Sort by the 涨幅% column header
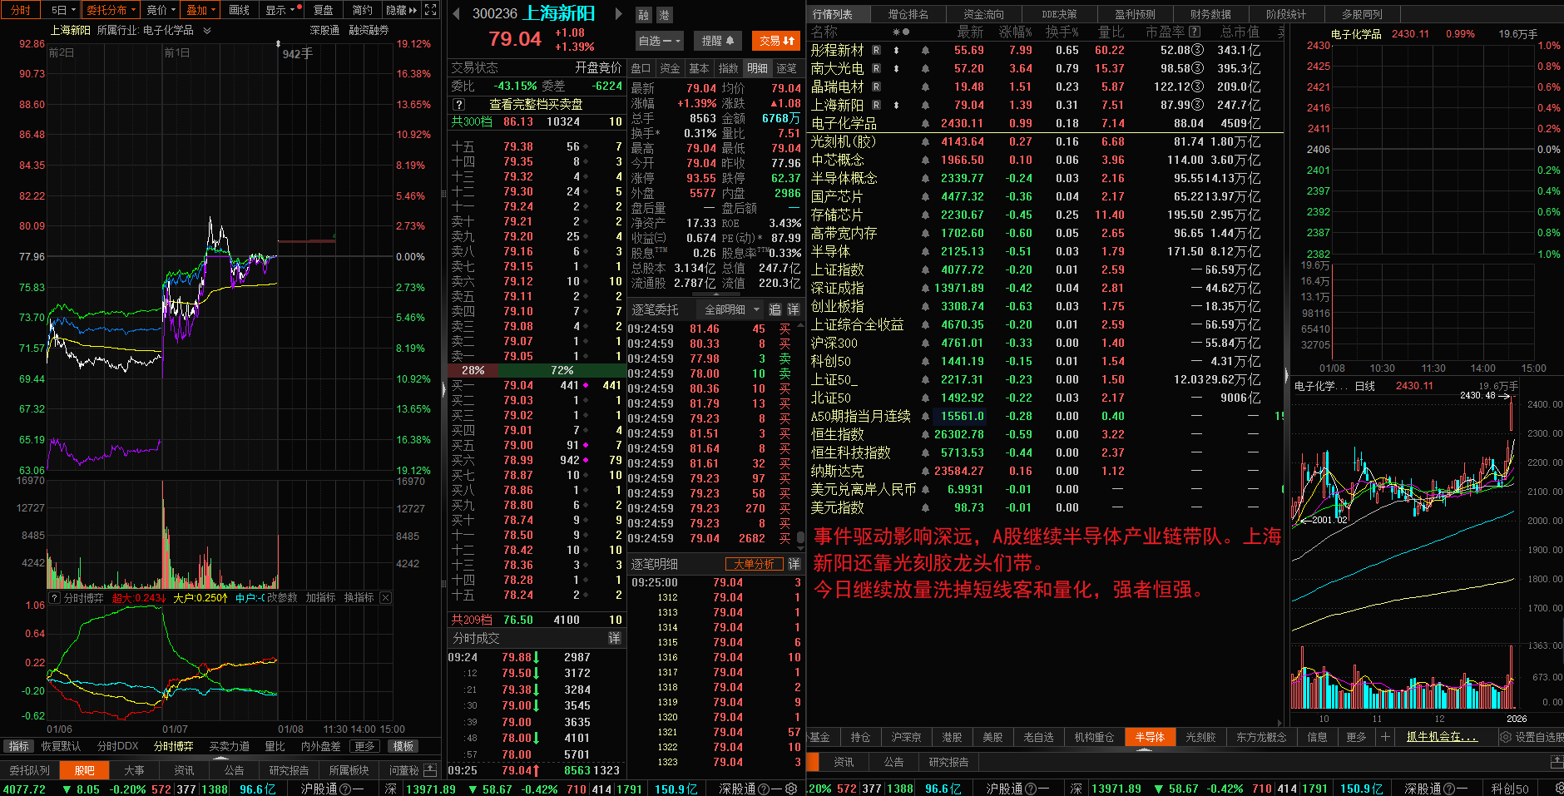The image size is (1564, 796). [1016, 32]
